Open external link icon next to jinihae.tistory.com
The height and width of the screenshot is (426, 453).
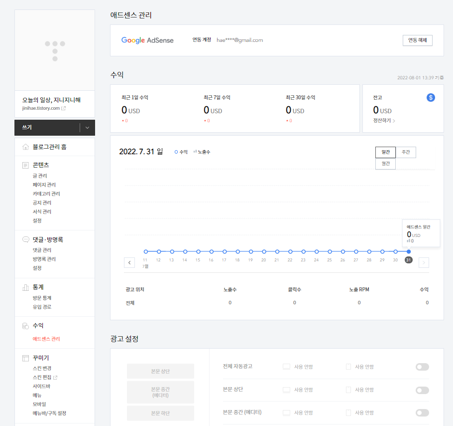pos(64,108)
